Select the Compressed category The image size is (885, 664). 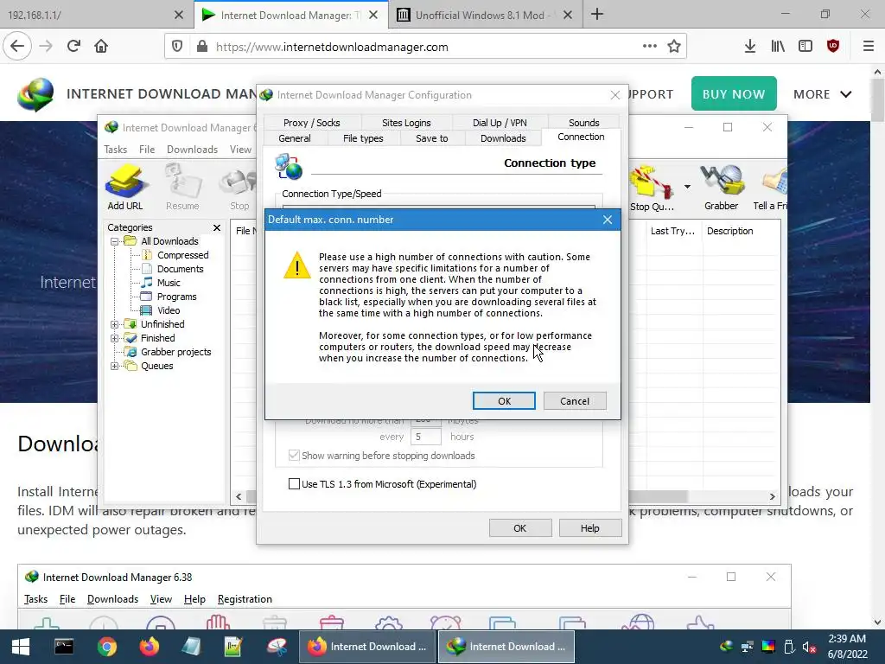183,255
